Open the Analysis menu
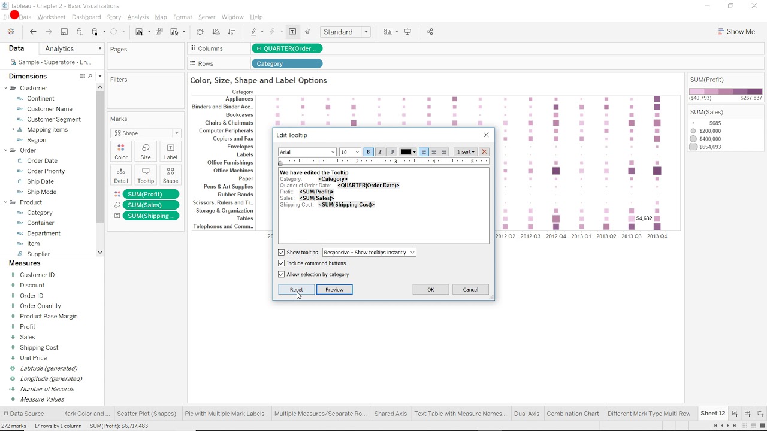767x431 pixels. coord(138,17)
